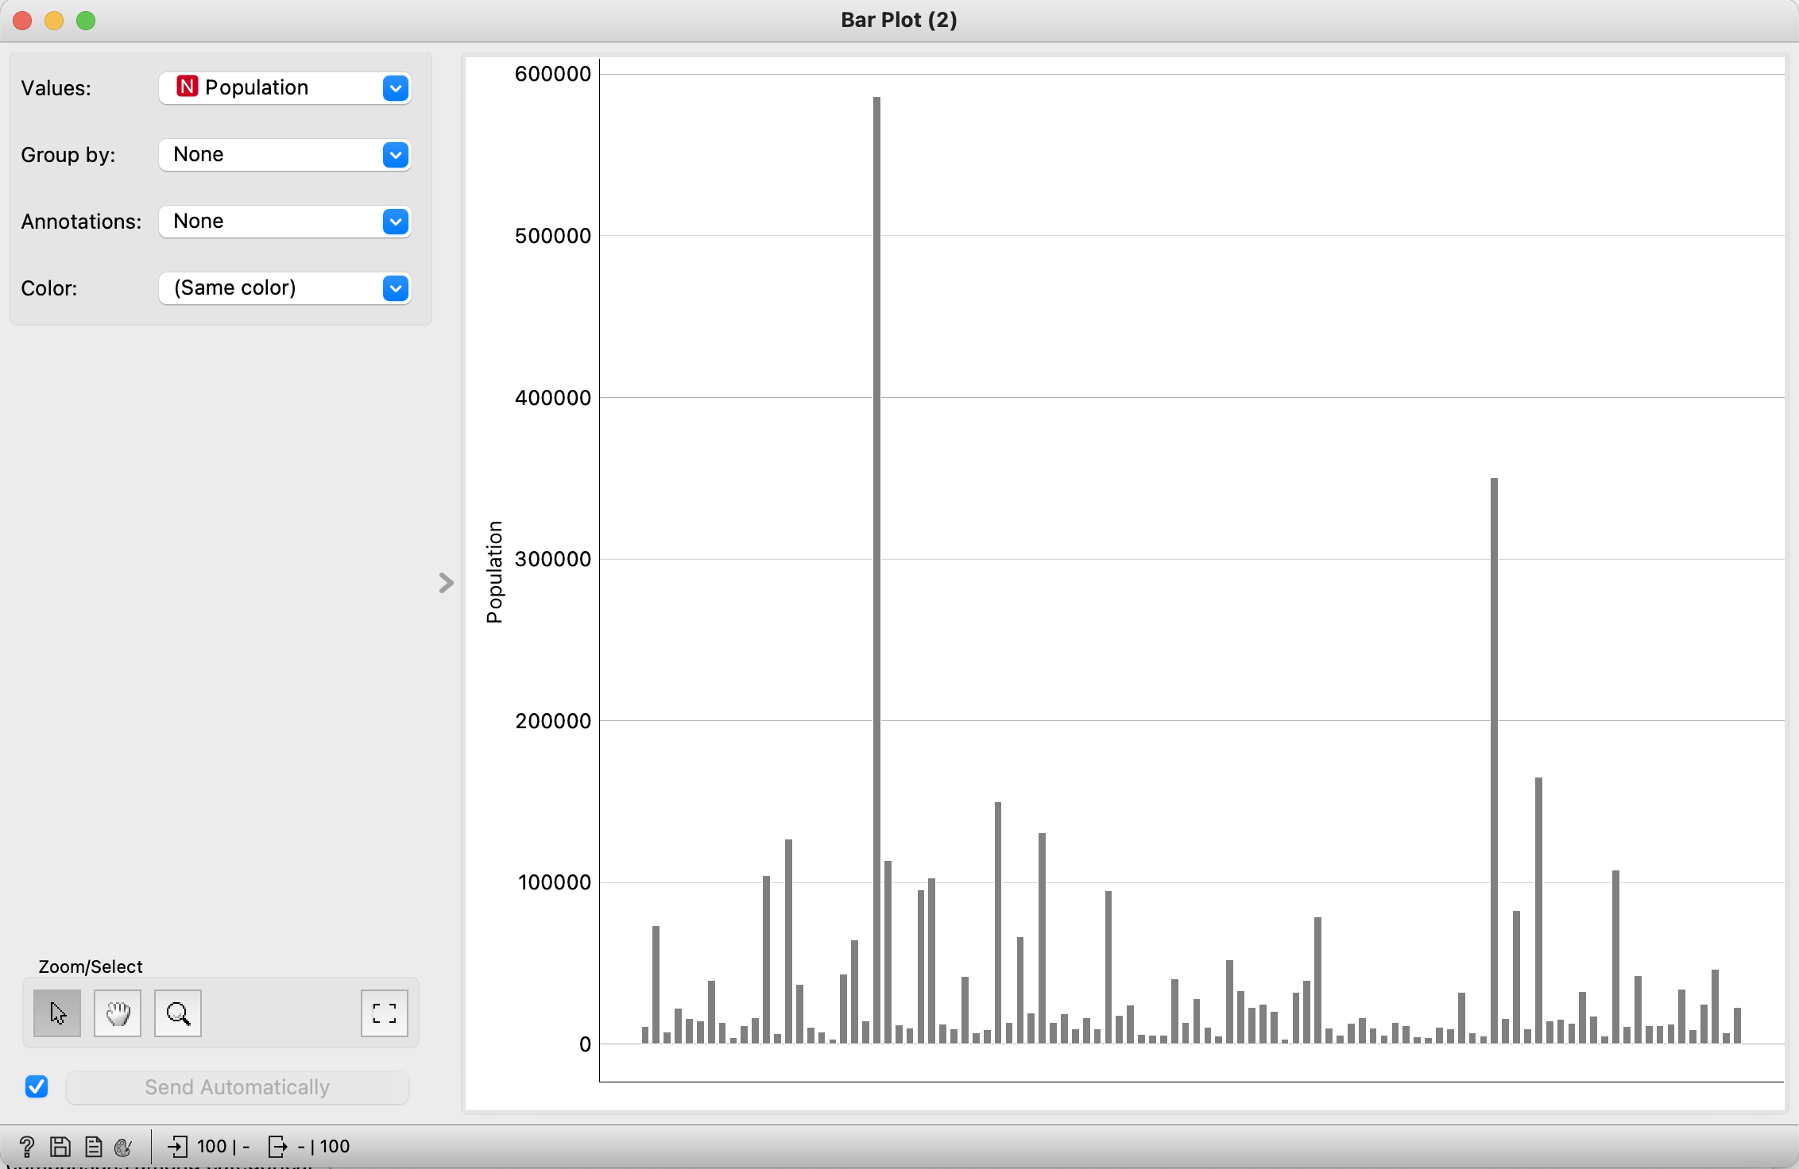Open widget help via question mark icon
The width and height of the screenshot is (1799, 1169).
click(x=26, y=1146)
